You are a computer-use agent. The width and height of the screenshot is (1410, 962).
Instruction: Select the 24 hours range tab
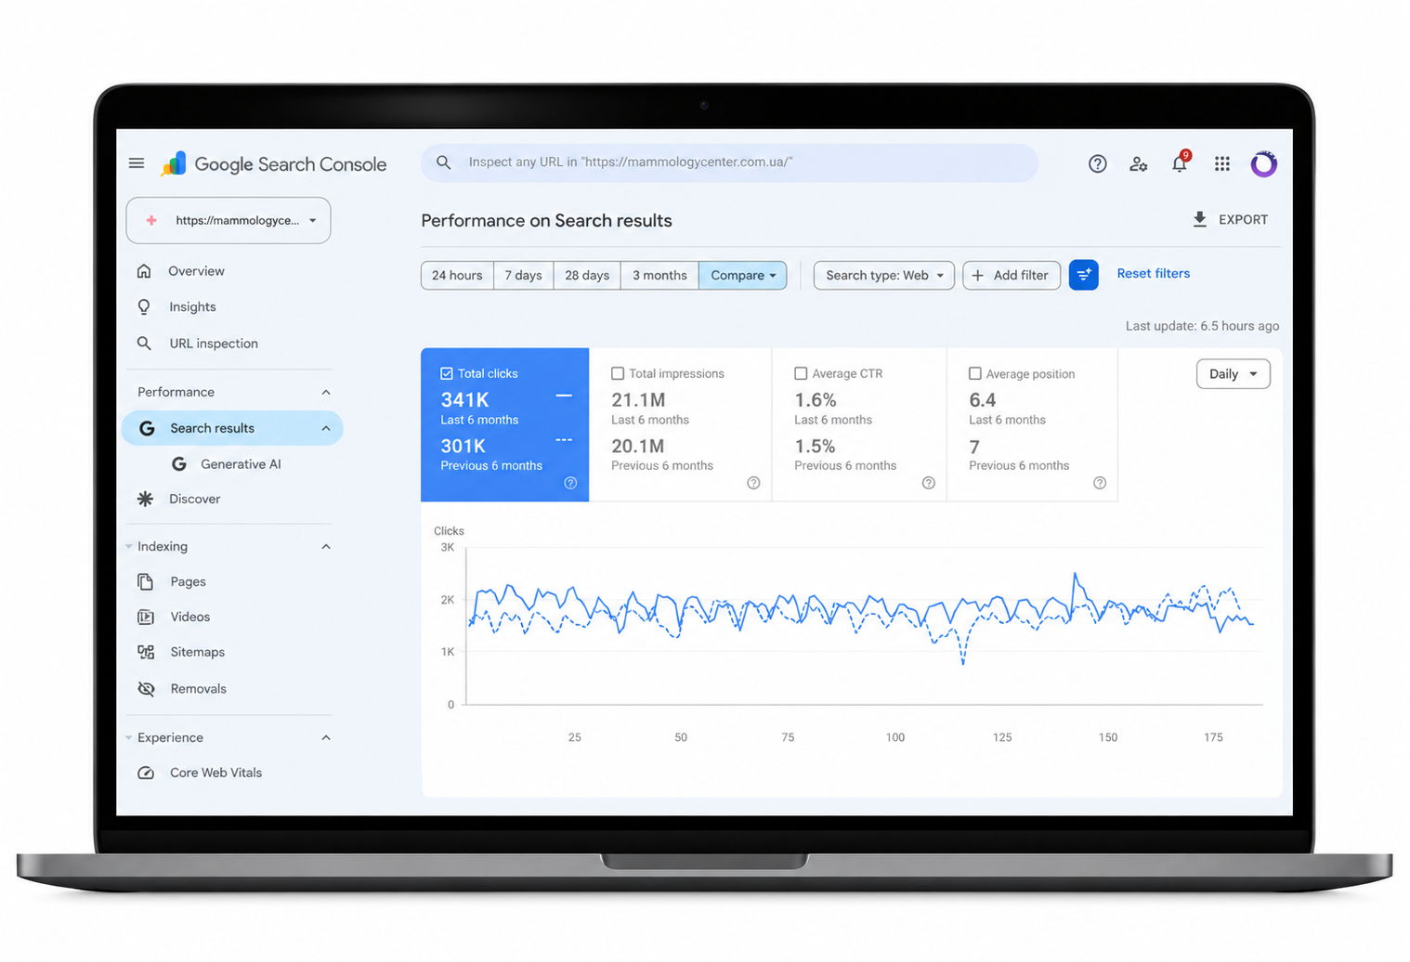click(457, 275)
